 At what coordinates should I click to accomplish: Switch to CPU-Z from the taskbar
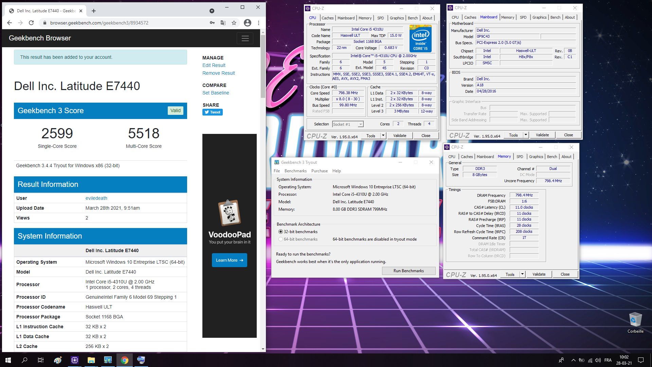click(74, 360)
